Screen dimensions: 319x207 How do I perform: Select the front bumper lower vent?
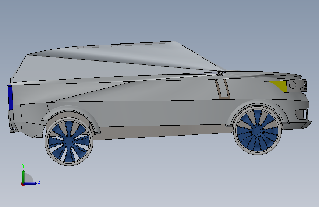301,114
